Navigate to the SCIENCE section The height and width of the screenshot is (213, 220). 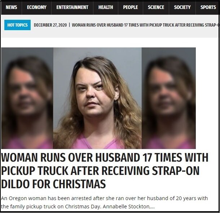click(x=156, y=8)
